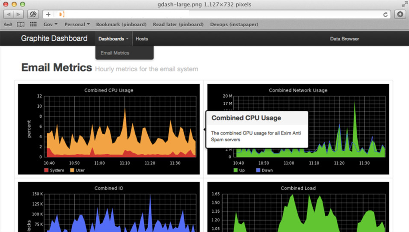Open the Dashboards dropdown menu
This screenshot has width=409, height=232.
click(113, 39)
